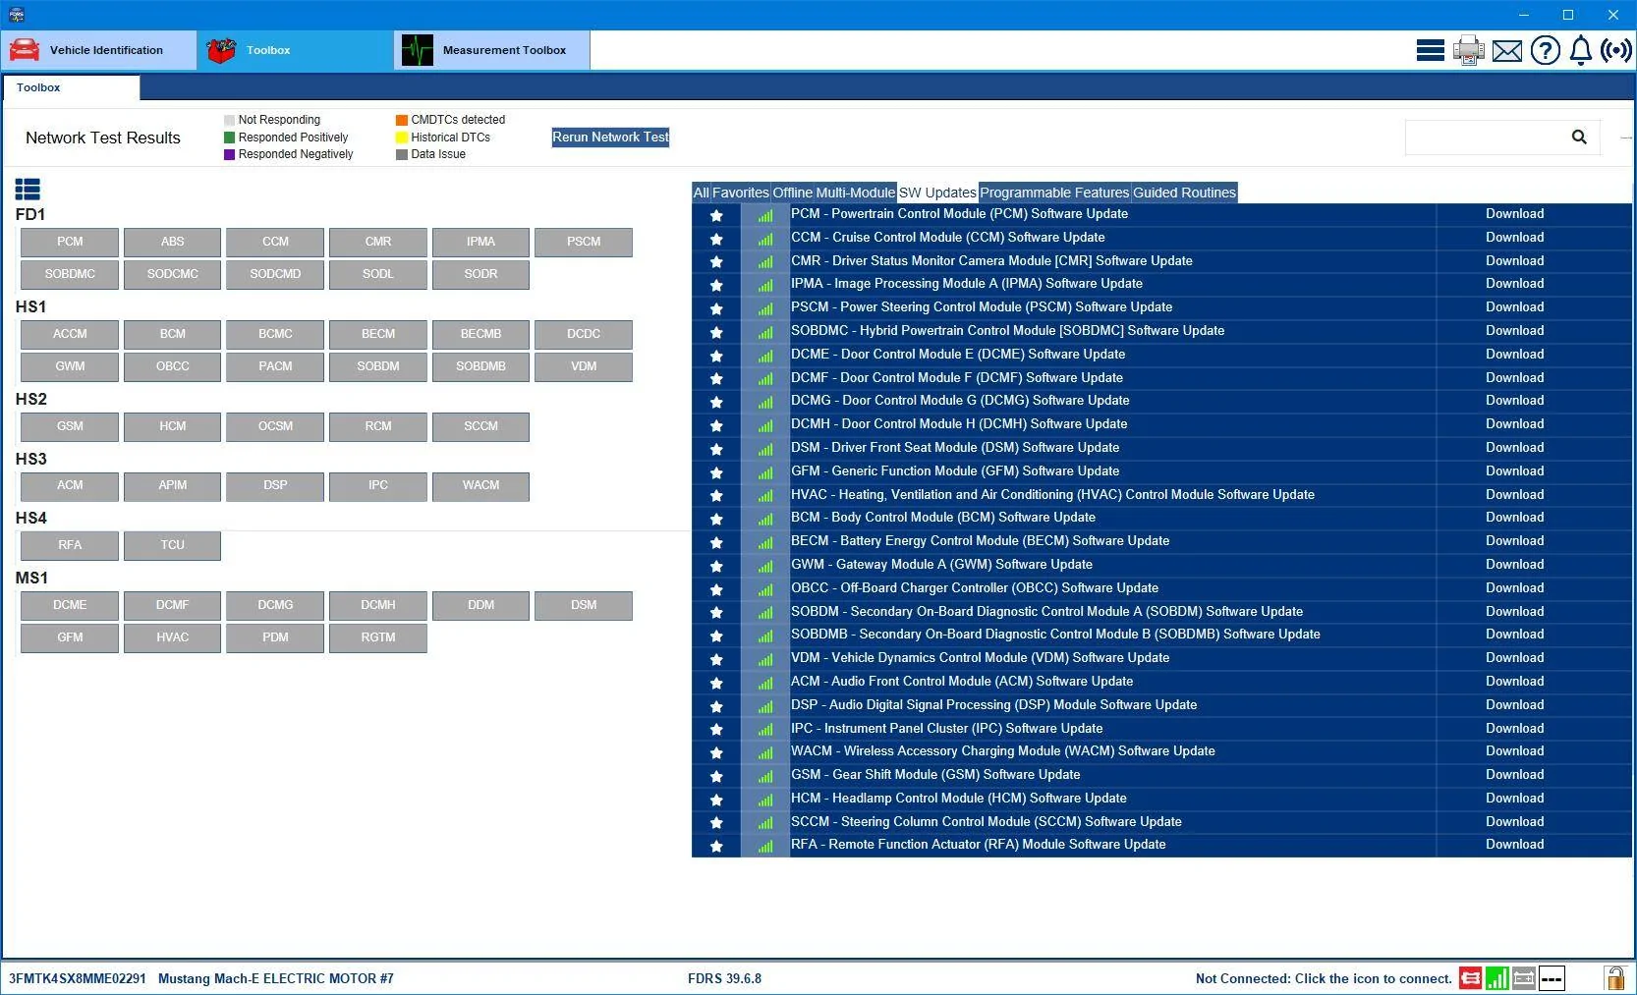
Task: Toggle favorite star for DSM Software Update
Action: click(x=716, y=449)
